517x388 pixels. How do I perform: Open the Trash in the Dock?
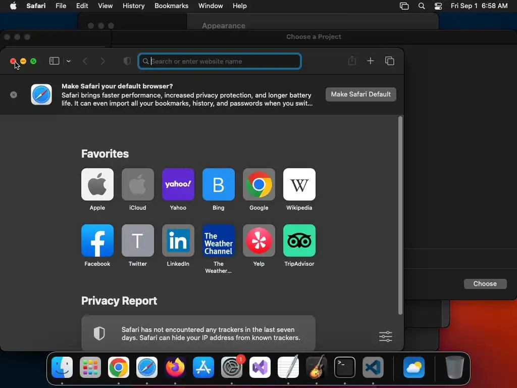pos(455,367)
